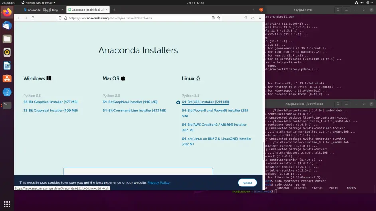This screenshot has width=376, height=211.
Task: Open Firefox from the Ubuntu dock
Action: (7, 12)
